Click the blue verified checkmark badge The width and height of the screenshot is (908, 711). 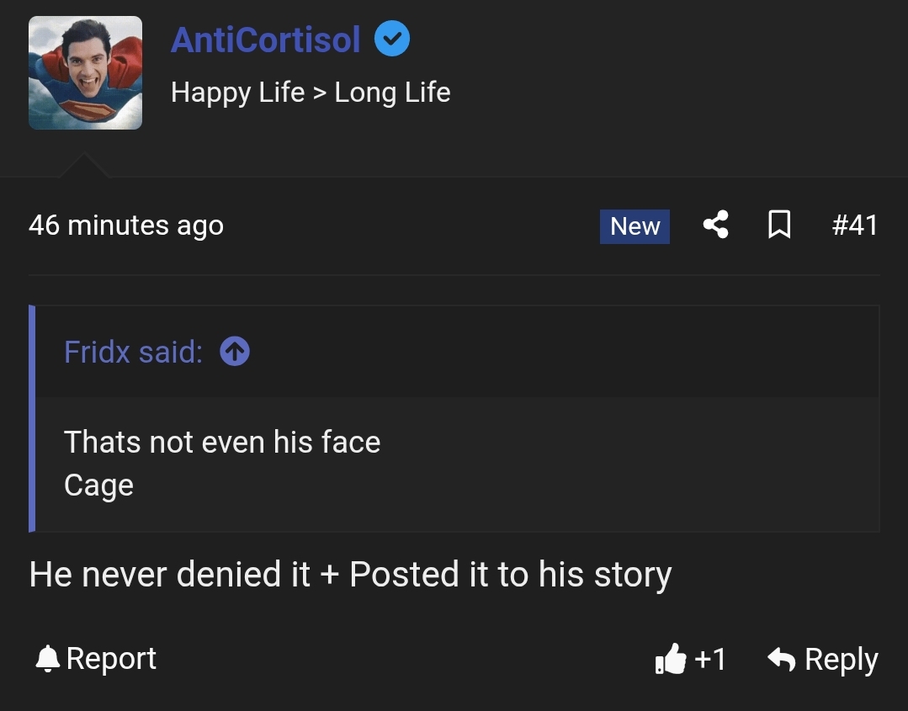(x=391, y=40)
